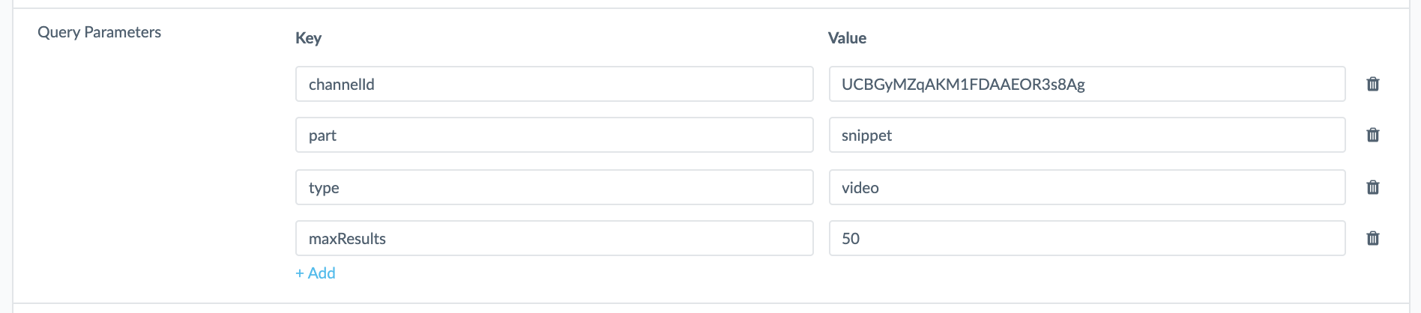Click the Query Parameters section label
Image resolution: width=1421 pixels, height=313 pixels.
pos(100,32)
